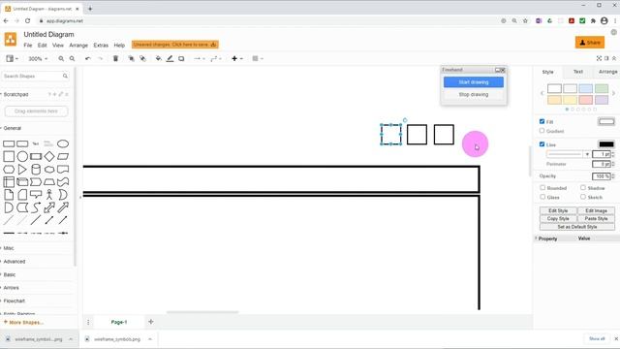The width and height of the screenshot is (620, 349).
Task: Select the diamond shape in General
Action: click(x=49, y=156)
